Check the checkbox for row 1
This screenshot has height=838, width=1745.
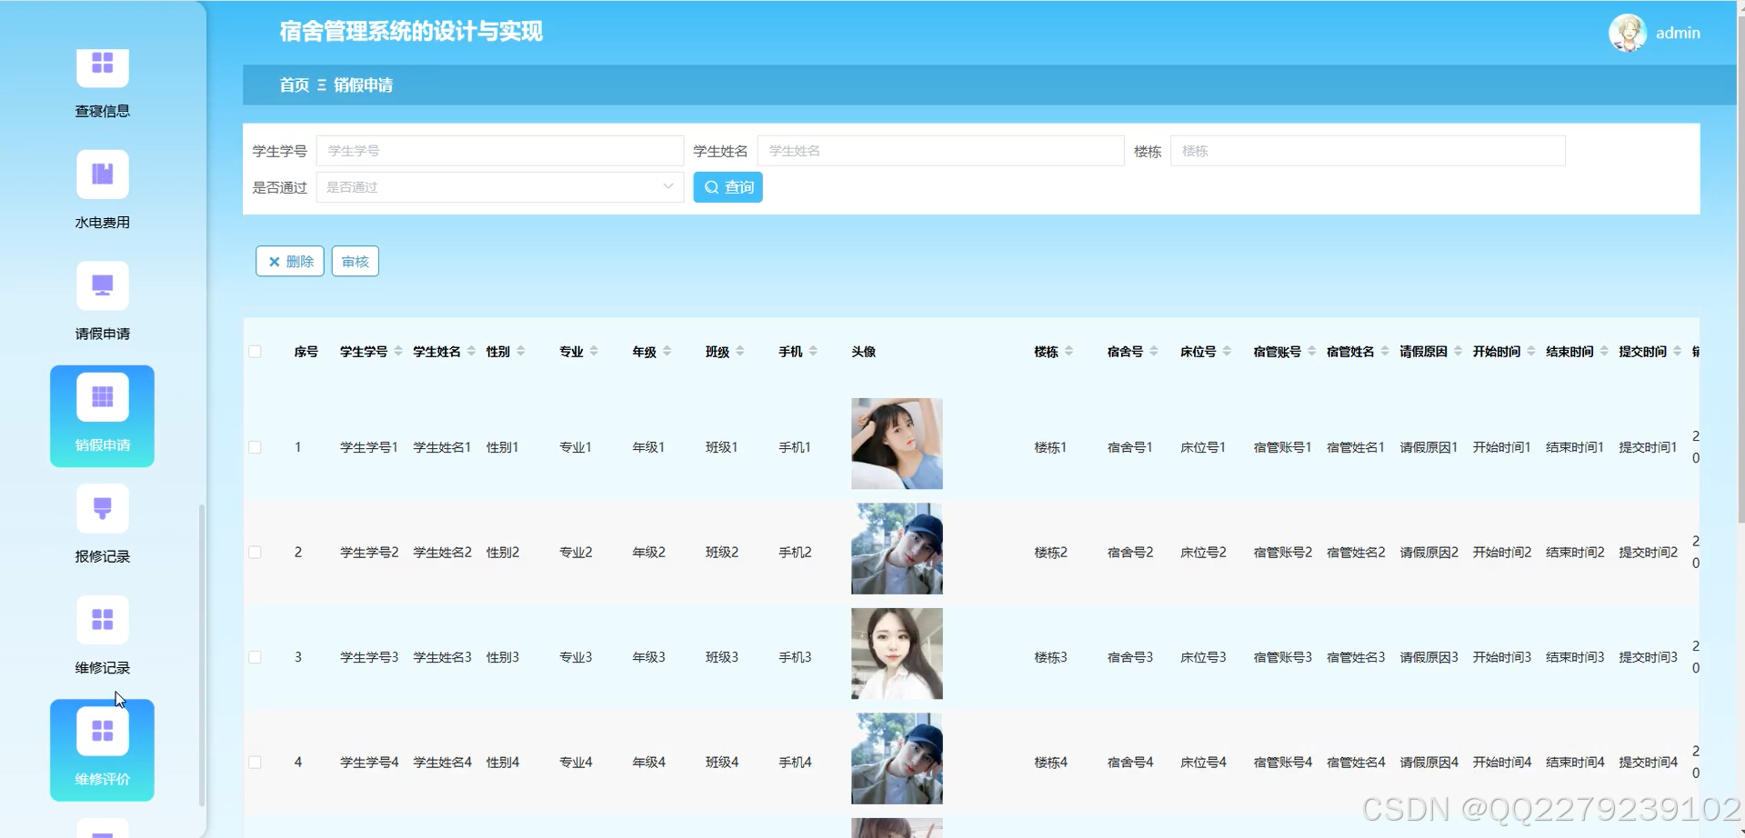point(255,447)
